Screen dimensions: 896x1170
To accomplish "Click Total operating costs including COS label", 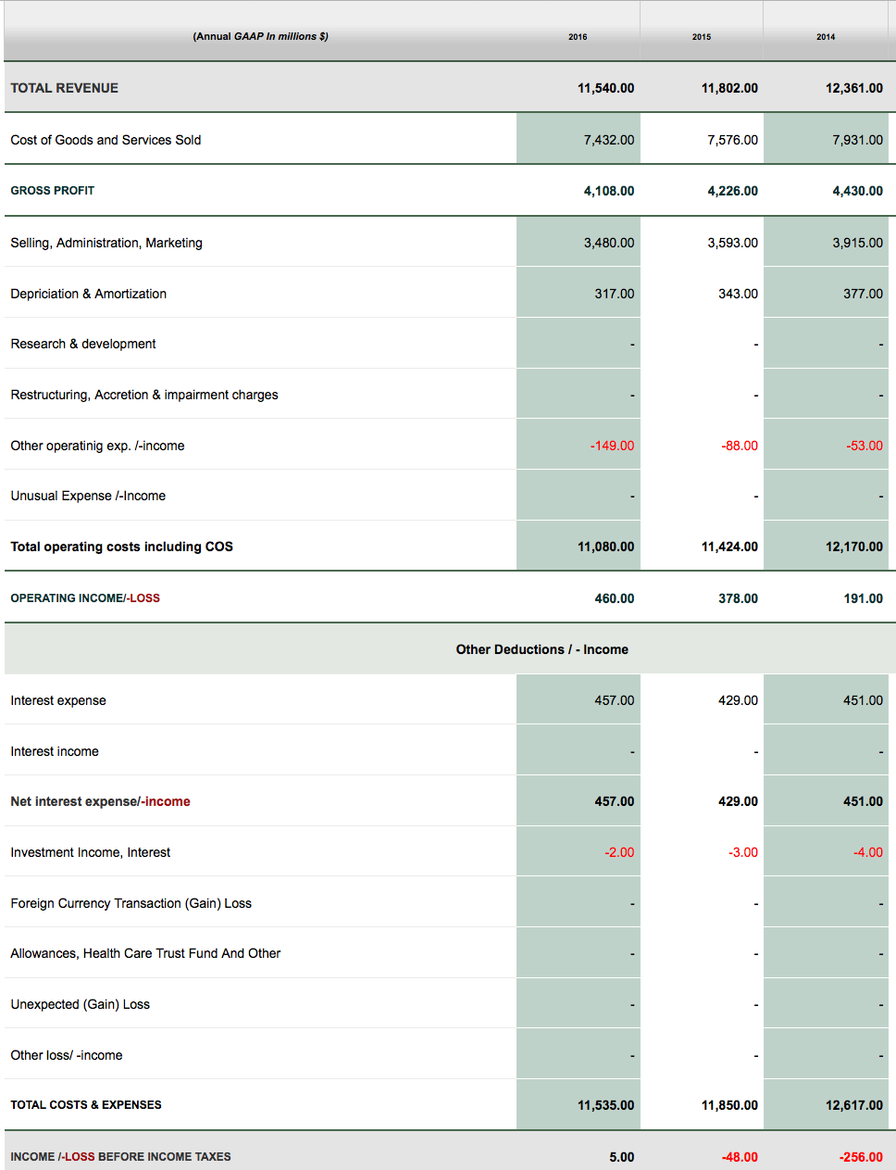I will (x=122, y=547).
